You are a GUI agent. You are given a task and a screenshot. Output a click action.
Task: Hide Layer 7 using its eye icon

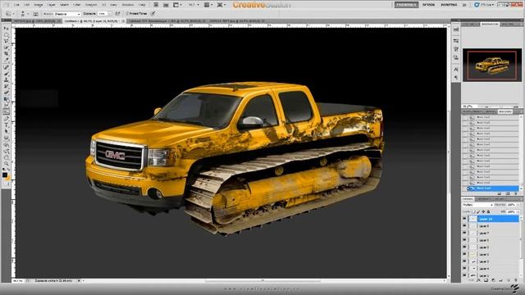pos(464,233)
